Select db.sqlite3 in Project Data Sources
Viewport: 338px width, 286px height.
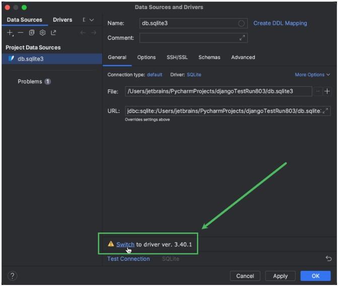[x=30, y=59]
